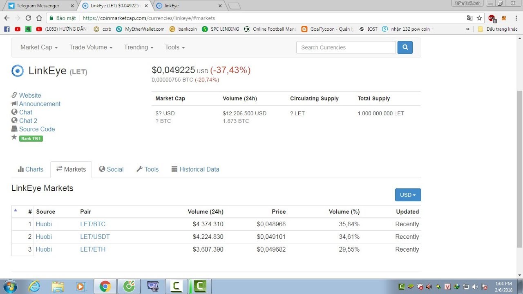Open a new browser tab

(x=234, y=6)
